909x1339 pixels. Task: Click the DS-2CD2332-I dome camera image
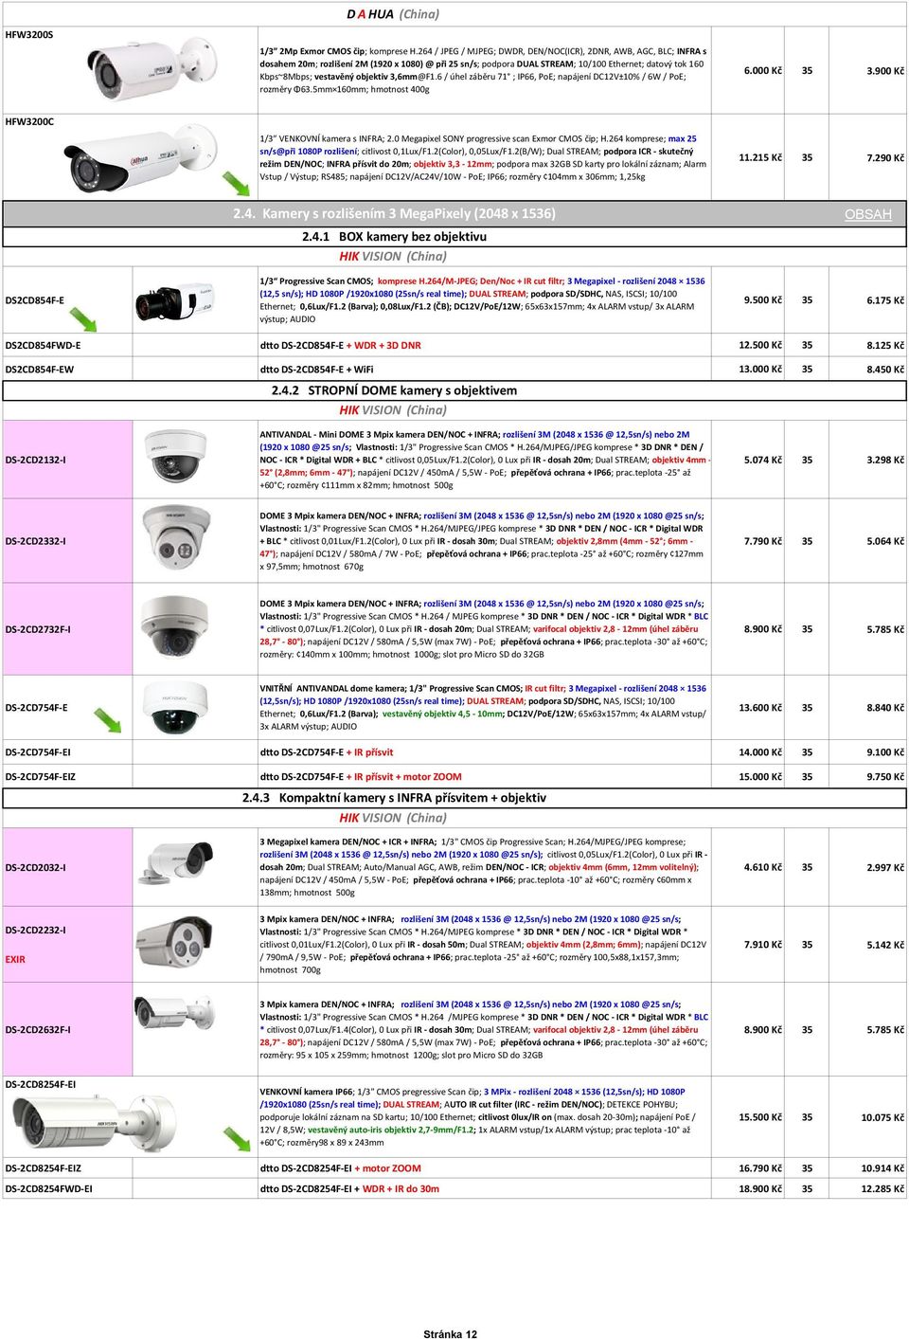coord(176,537)
